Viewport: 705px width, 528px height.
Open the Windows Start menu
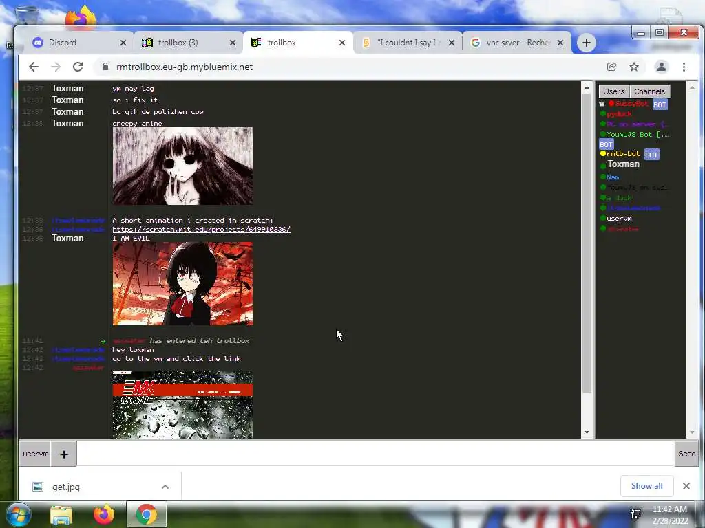click(18, 514)
